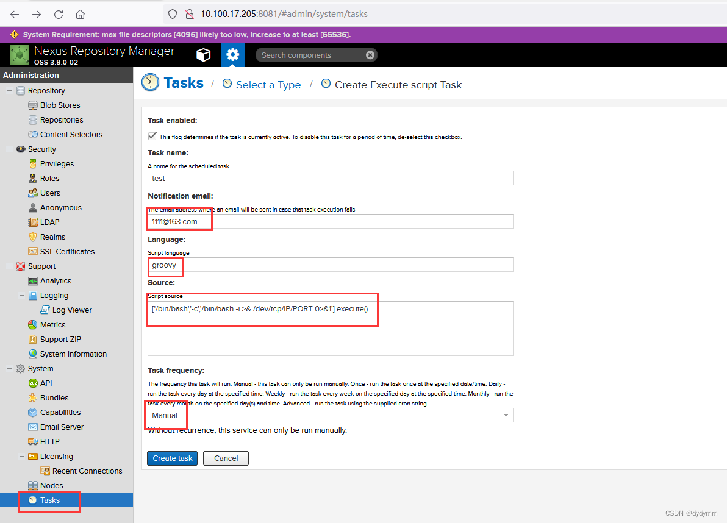Open the Task frequency dropdown arrow

[x=506, y=416]
